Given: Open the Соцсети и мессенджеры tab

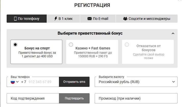Looking at the screenshot, I should (x=147, y=19).
